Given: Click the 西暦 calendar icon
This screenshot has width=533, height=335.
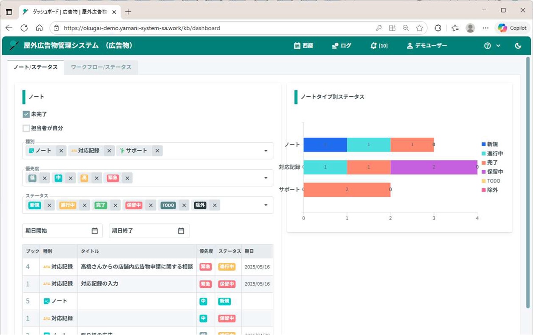Looking at the screenshot, I should [x=297, y=46].
